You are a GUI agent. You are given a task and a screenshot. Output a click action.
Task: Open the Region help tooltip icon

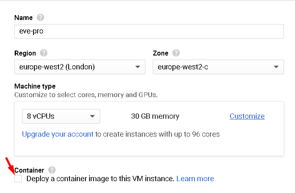pyautogui.click(x=44, y=53)
